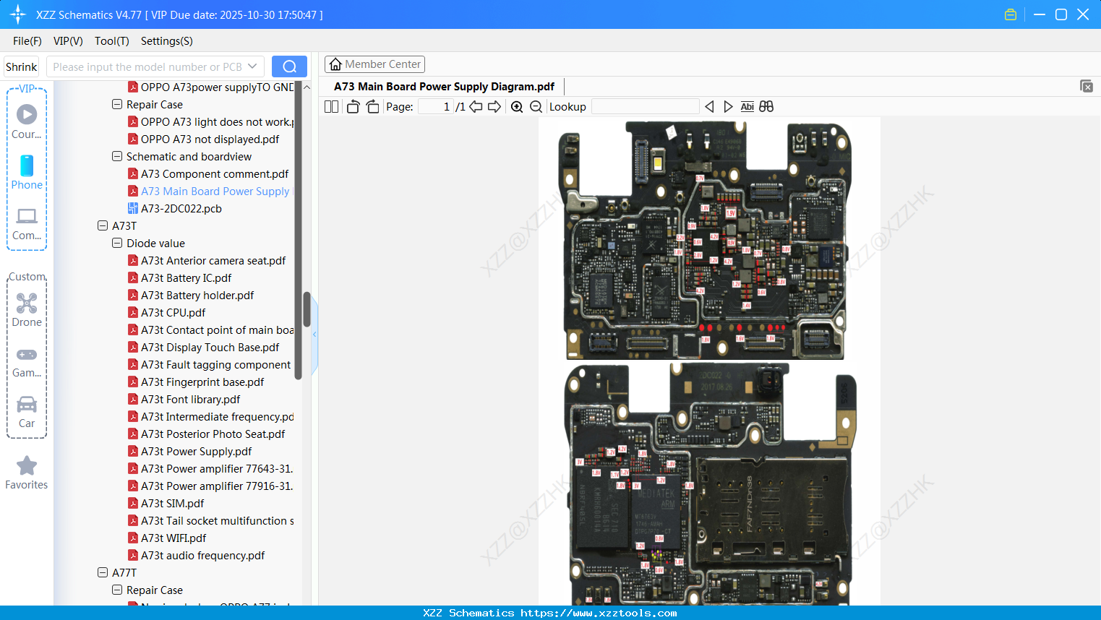The image size is (1101, 620).
Task: Zoom out of the schematic with magnifier minus
Action: coord(536,106)
